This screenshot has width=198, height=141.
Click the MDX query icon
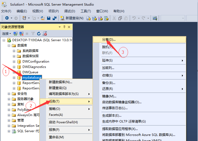(x=94, y=18)
